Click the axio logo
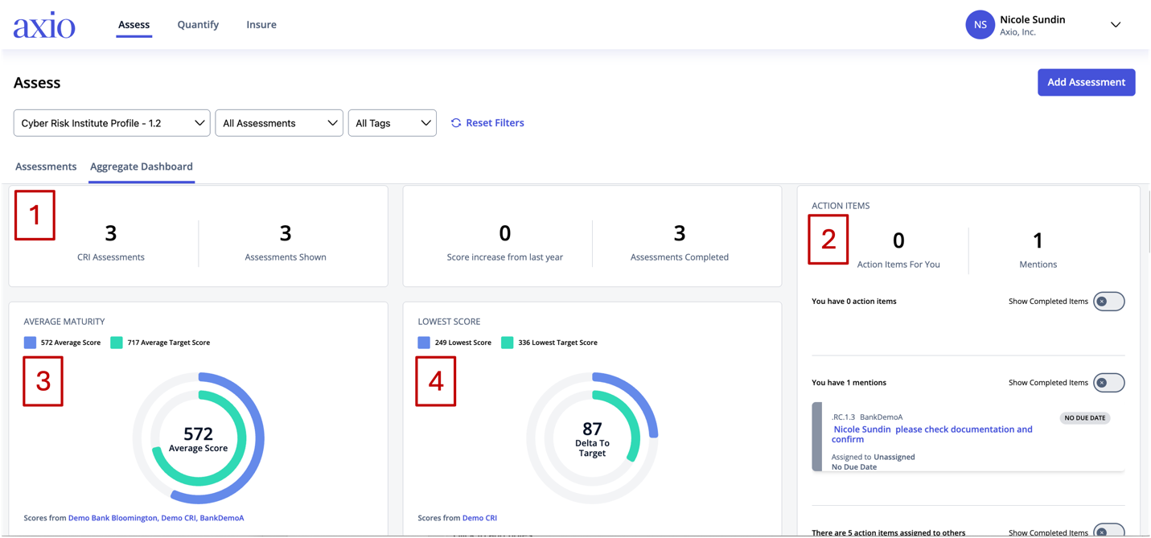1151x538 pixels. tap(44, 25)
